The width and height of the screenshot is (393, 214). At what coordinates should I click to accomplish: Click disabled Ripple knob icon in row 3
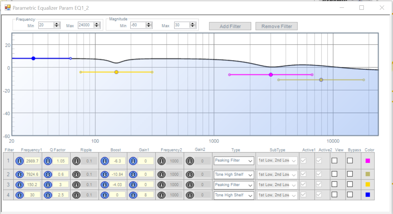[76, 185]
